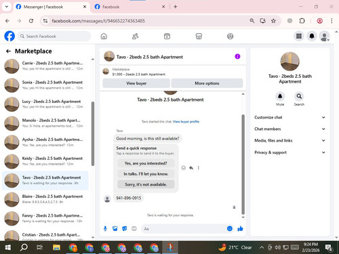Viewport: 339px width, 254px height.
Task: Show hidden system tray icons chevron
Action: [262, 247]
